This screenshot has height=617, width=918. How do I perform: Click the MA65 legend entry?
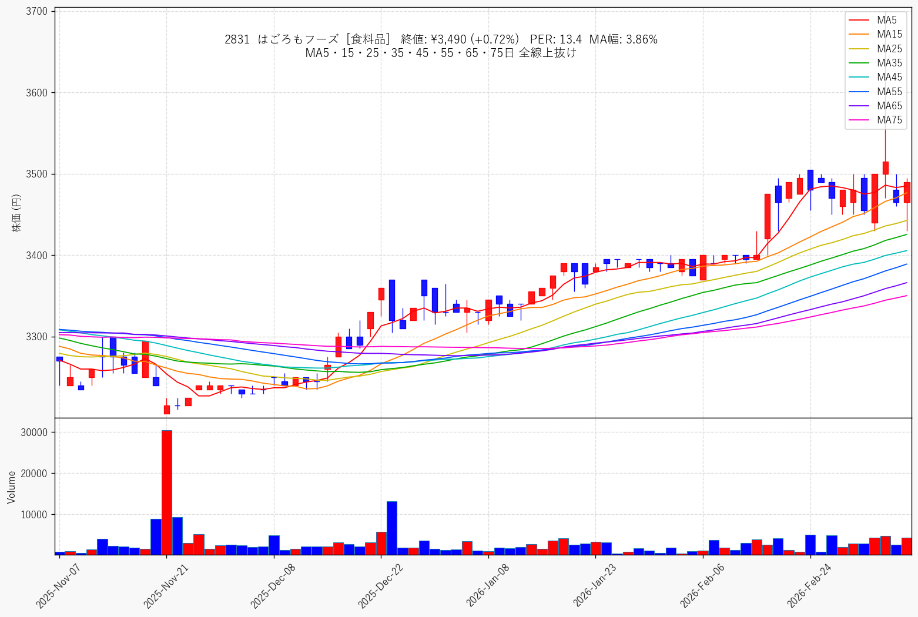875,106
